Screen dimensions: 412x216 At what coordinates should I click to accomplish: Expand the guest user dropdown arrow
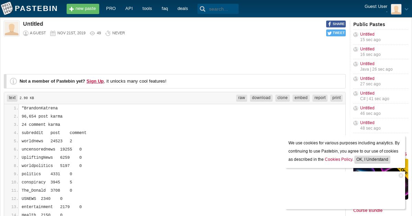point(407,9)
